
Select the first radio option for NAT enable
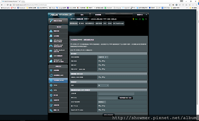pyautogui.click(x=99, y=65)
